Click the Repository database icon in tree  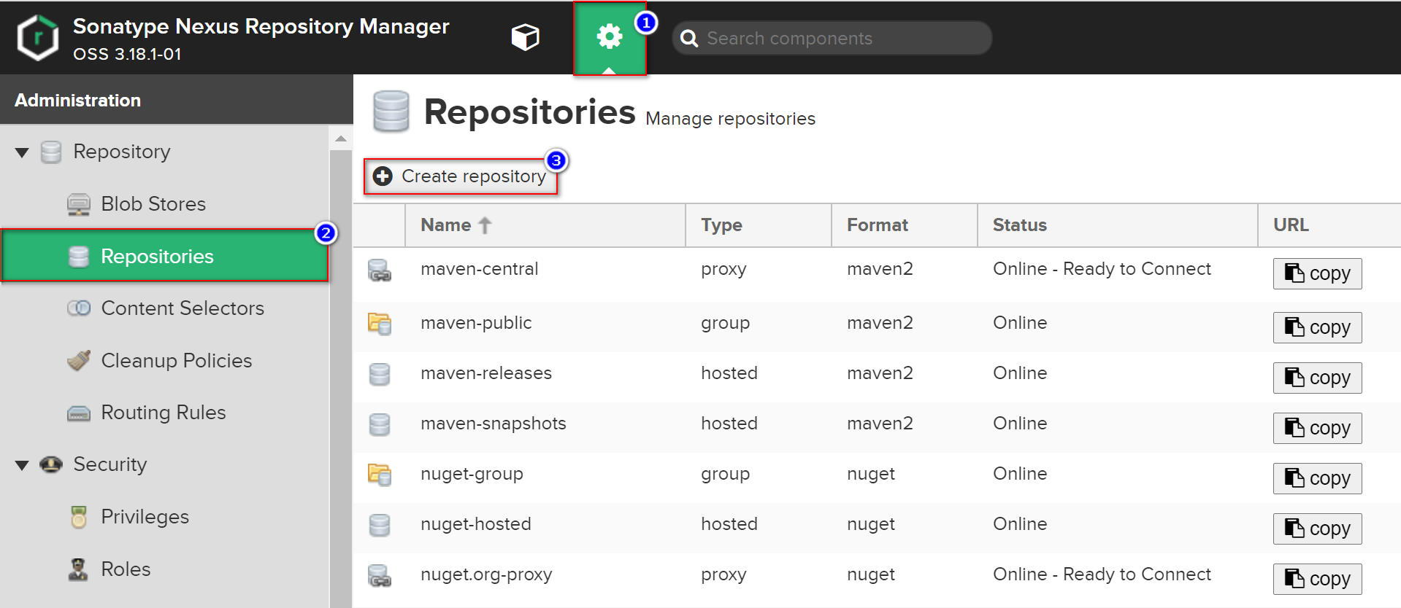coord(51,152)
